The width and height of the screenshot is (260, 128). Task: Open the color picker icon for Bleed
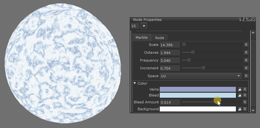[240, 95]
